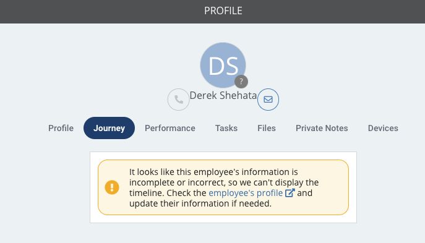This screenshot has width=425, height=243.
Task: Click the question mark status badge
Action: (x=241, y=82)
